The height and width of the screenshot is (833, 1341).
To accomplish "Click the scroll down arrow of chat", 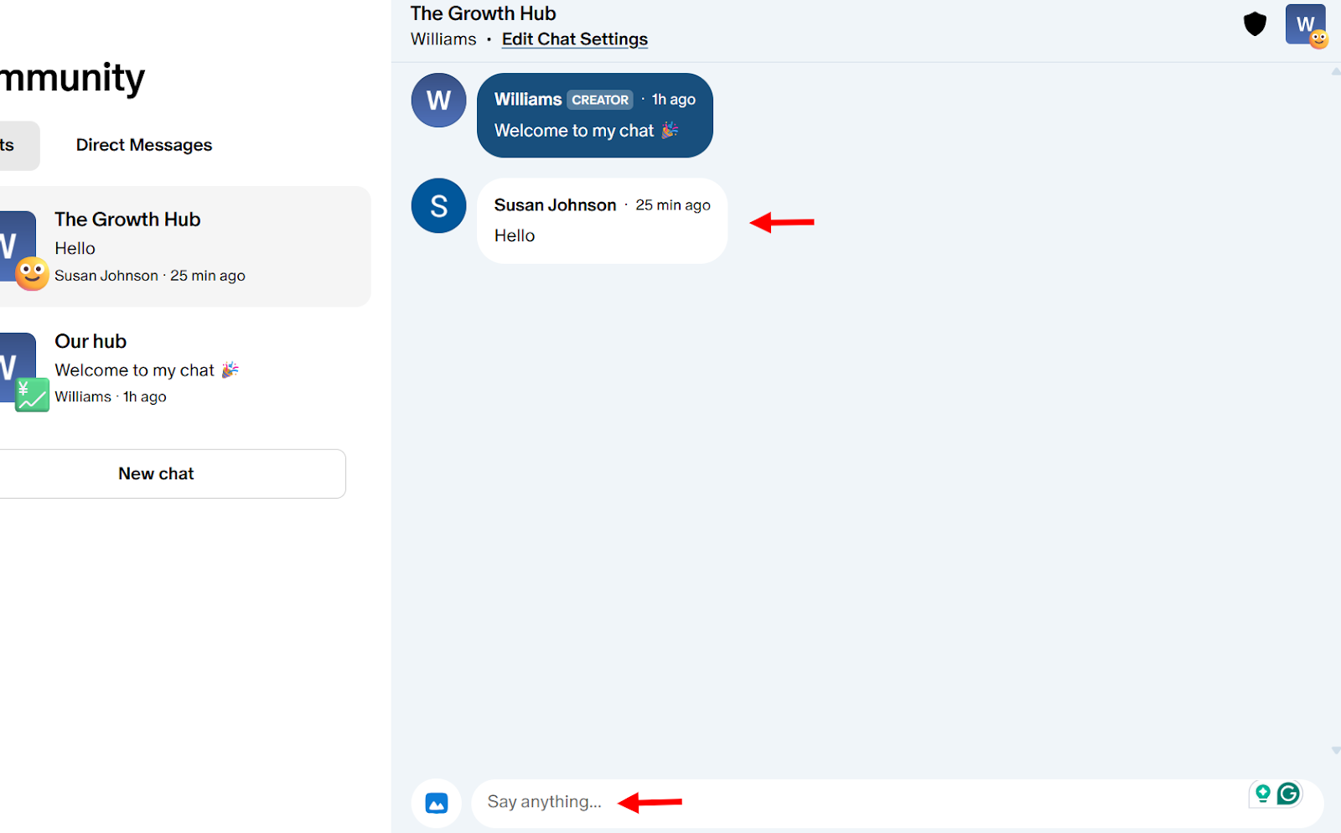I will coord(1335,751).
